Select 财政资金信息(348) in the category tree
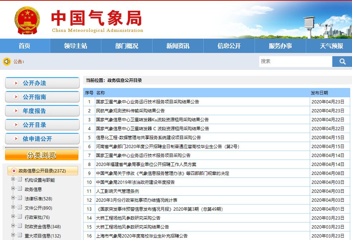Screen dimensions: 352x240 point(43,227)
